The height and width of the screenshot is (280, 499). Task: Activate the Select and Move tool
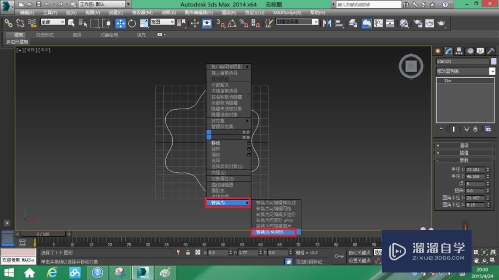tap(120, 23)
